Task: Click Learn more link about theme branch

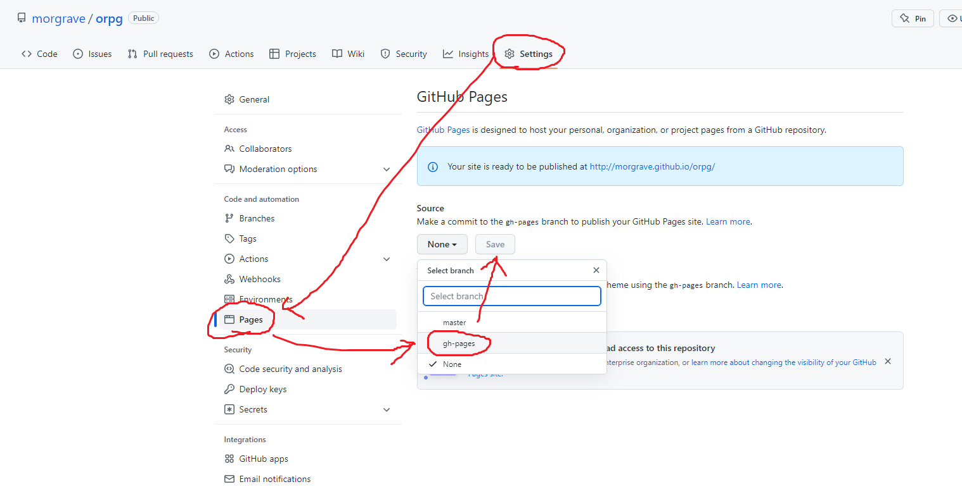Action: tap(759, 285)
